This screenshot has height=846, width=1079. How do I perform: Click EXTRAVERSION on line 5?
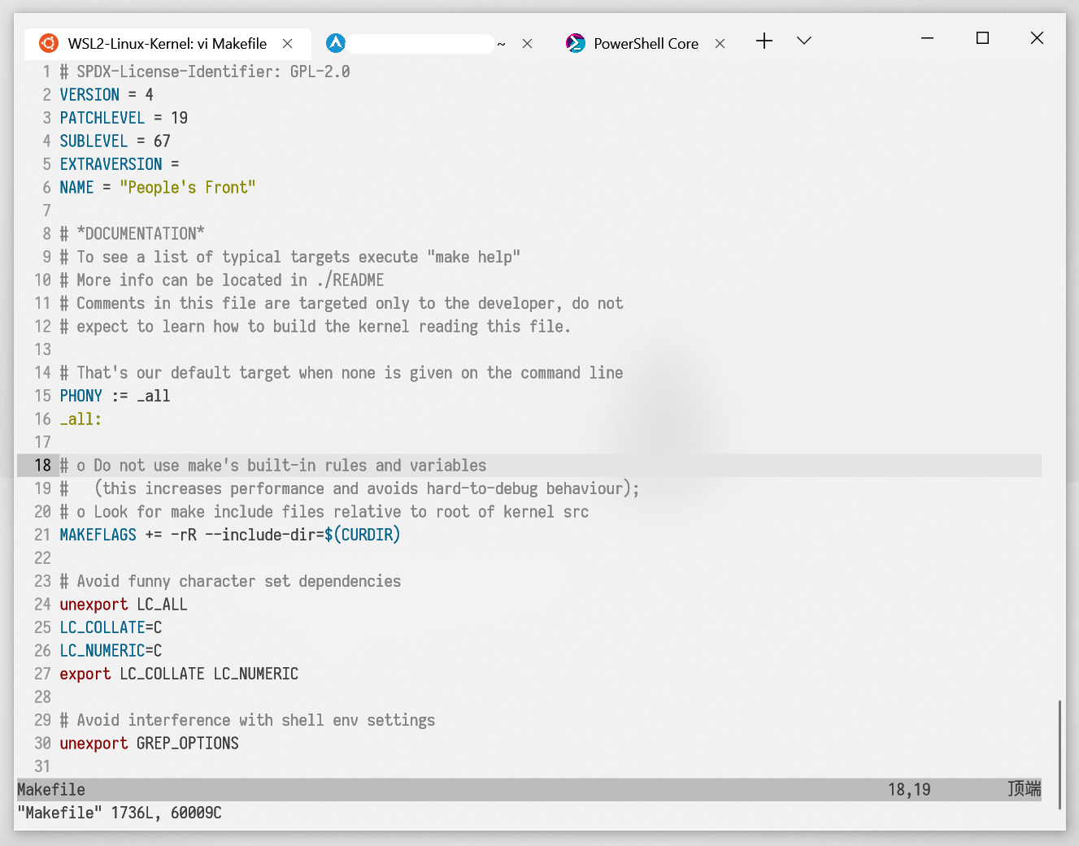pyautogui.click(x=111, y=164)
